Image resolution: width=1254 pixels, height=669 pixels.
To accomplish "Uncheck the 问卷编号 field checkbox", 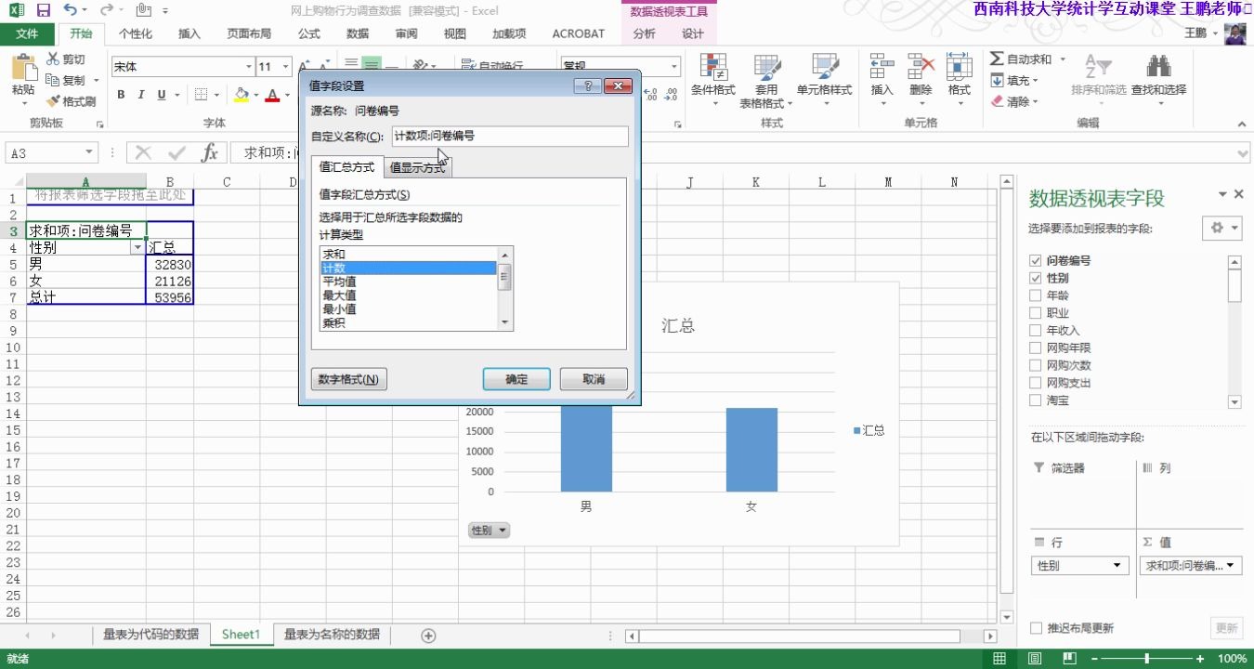I will pos(1035,261).
